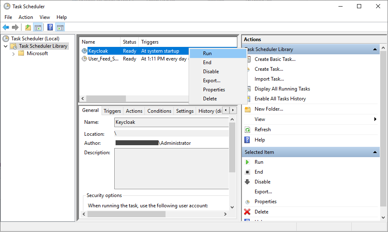Click the task Name input field
388x232 pixels.
172,122
